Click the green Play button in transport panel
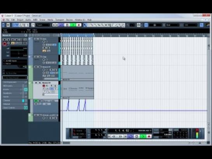 pyautogui.click(x=143, y=136)
